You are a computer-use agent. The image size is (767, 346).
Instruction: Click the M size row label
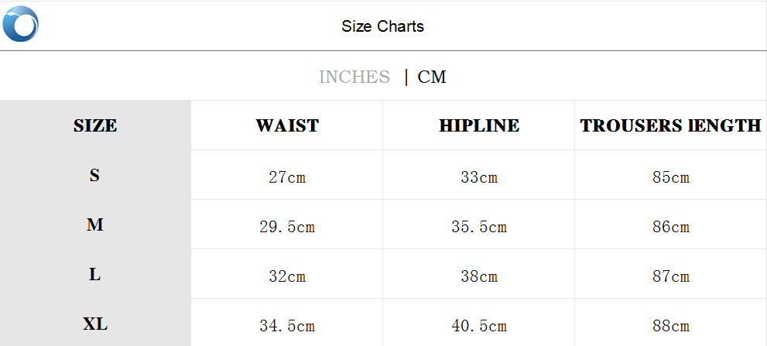95,225
